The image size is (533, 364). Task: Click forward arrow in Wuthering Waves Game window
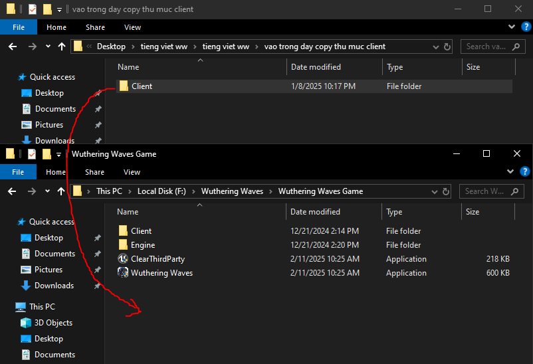pyautogui.click(x=32, y=191)
